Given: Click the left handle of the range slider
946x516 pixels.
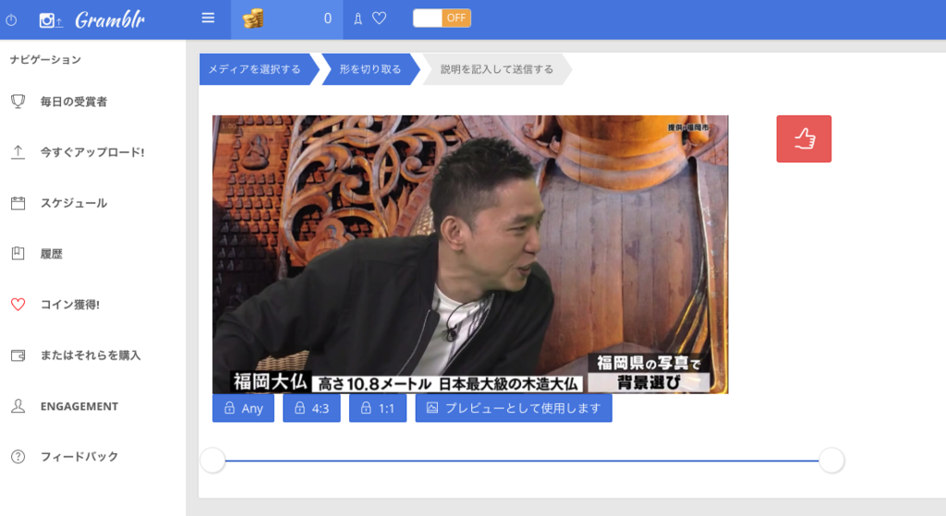Looking at the screenshot, I should (213, 460).
